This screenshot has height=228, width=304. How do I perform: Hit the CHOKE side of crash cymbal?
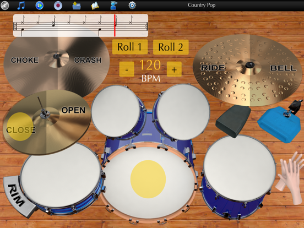pyautogui.click(x=25, y=60)
